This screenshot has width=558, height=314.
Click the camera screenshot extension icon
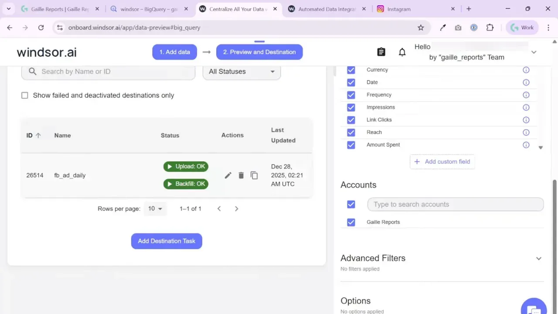[458, 27]
